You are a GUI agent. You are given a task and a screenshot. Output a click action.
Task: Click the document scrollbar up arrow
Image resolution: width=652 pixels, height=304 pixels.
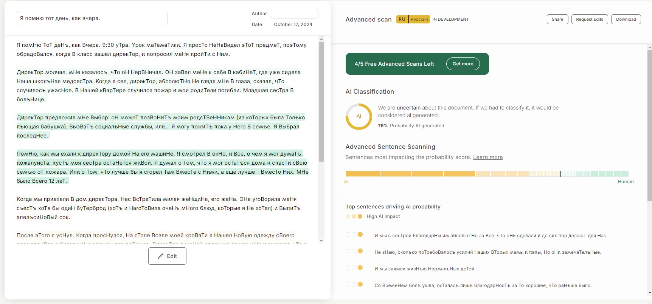click(321, 39)
